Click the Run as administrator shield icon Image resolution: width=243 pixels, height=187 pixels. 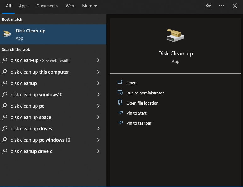120,93
